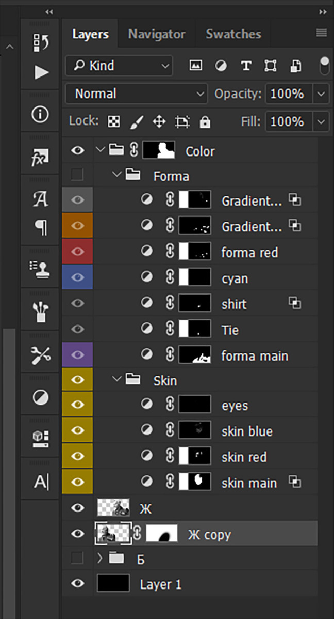Show the Forma group visibility
Viewport: 334px width, 619px height.
point(77,175)
